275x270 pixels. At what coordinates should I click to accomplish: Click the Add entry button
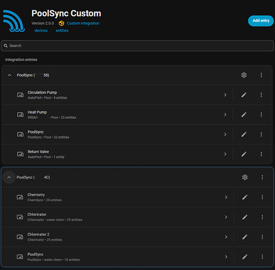coord(260,21)
